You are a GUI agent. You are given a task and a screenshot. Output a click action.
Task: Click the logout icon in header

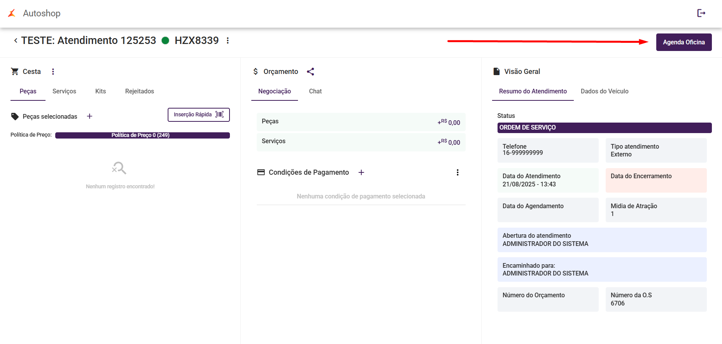701,13
